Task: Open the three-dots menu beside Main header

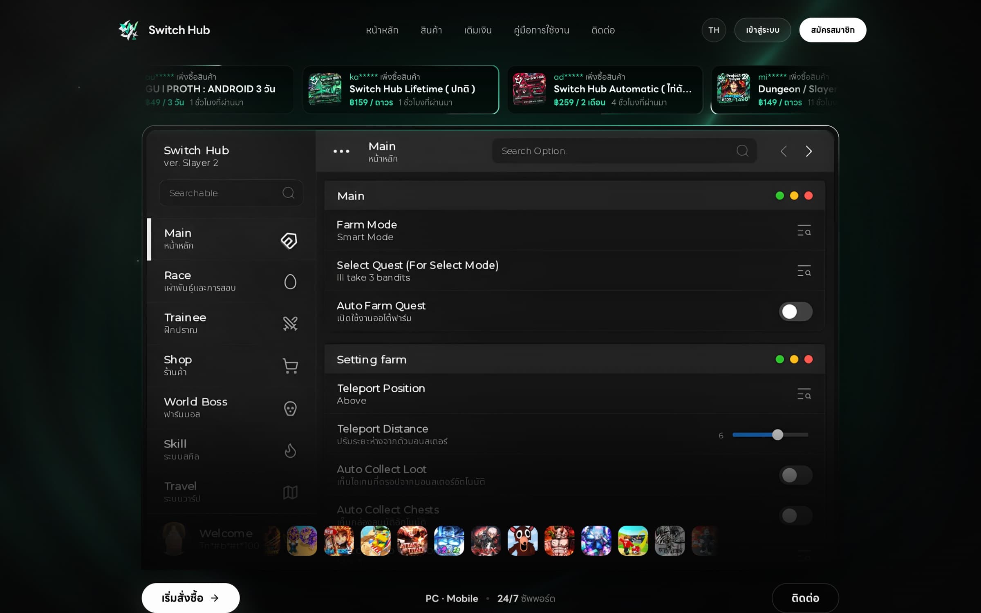Action: pyautogui.click(x=341, y=151)
